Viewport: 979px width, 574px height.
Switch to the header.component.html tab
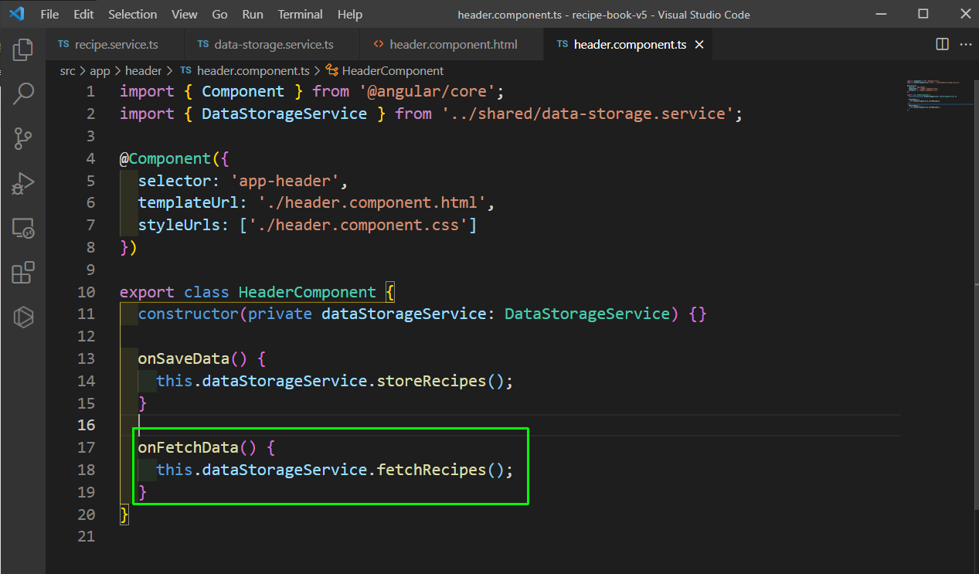tap(451, 45)
